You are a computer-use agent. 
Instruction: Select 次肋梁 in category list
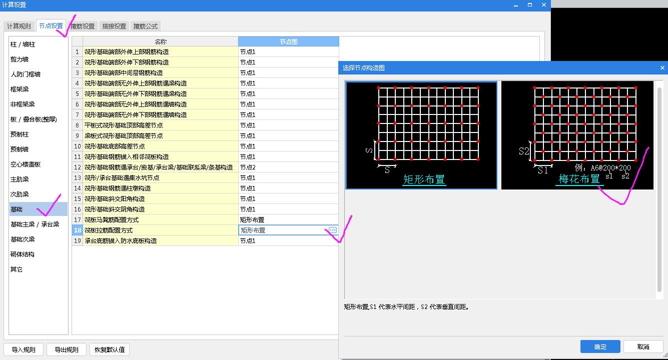click(x=38, y=194)
